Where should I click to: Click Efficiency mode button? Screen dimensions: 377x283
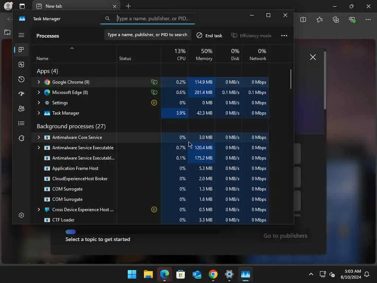click(x=251, y=36)
